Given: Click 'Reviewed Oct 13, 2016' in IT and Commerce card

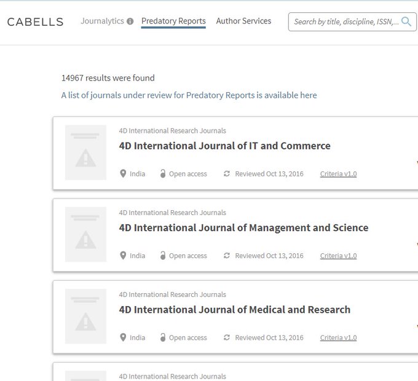Looking at the screenshot, I should coord(269,174).
